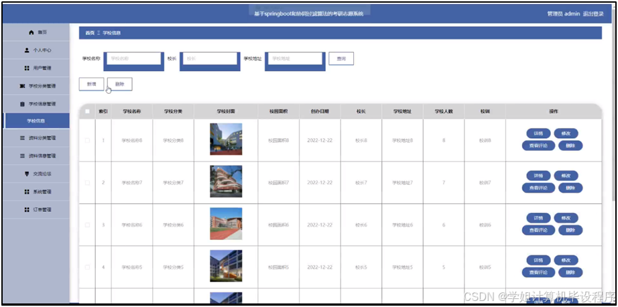Click 修改 for the 学校名称6 row
Viewport: 618px width, 307px height.
tap(566, 218)
